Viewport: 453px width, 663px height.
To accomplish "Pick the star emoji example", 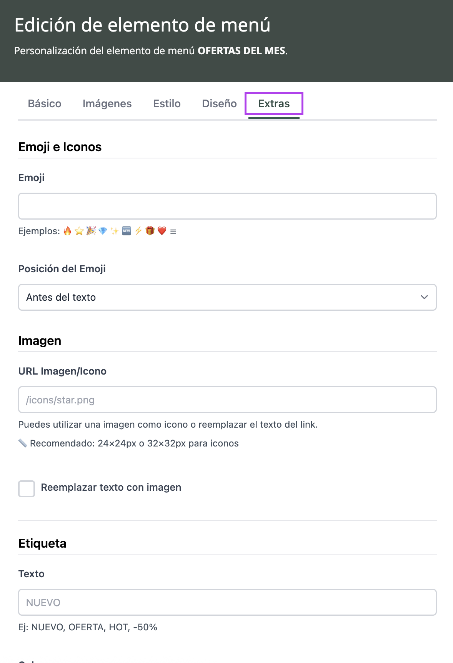I will pyautogui.click(x=79, y=231).
